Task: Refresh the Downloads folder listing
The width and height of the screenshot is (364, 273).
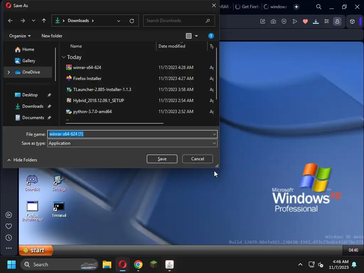Action: [x=132, y=21]
